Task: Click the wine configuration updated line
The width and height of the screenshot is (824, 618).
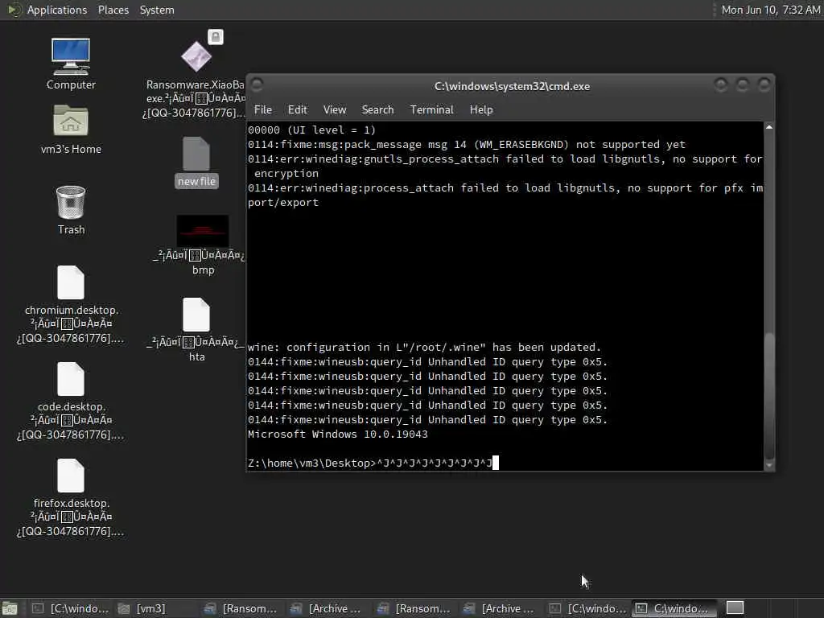Action: click(x=424, y=348)
